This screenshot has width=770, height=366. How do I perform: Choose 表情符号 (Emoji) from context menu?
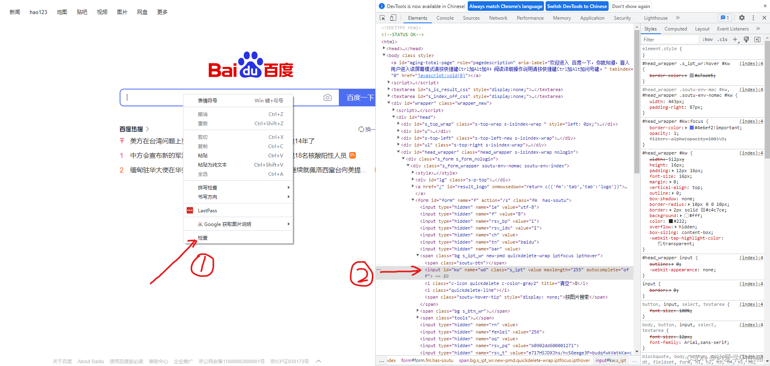tap(238, 101)
